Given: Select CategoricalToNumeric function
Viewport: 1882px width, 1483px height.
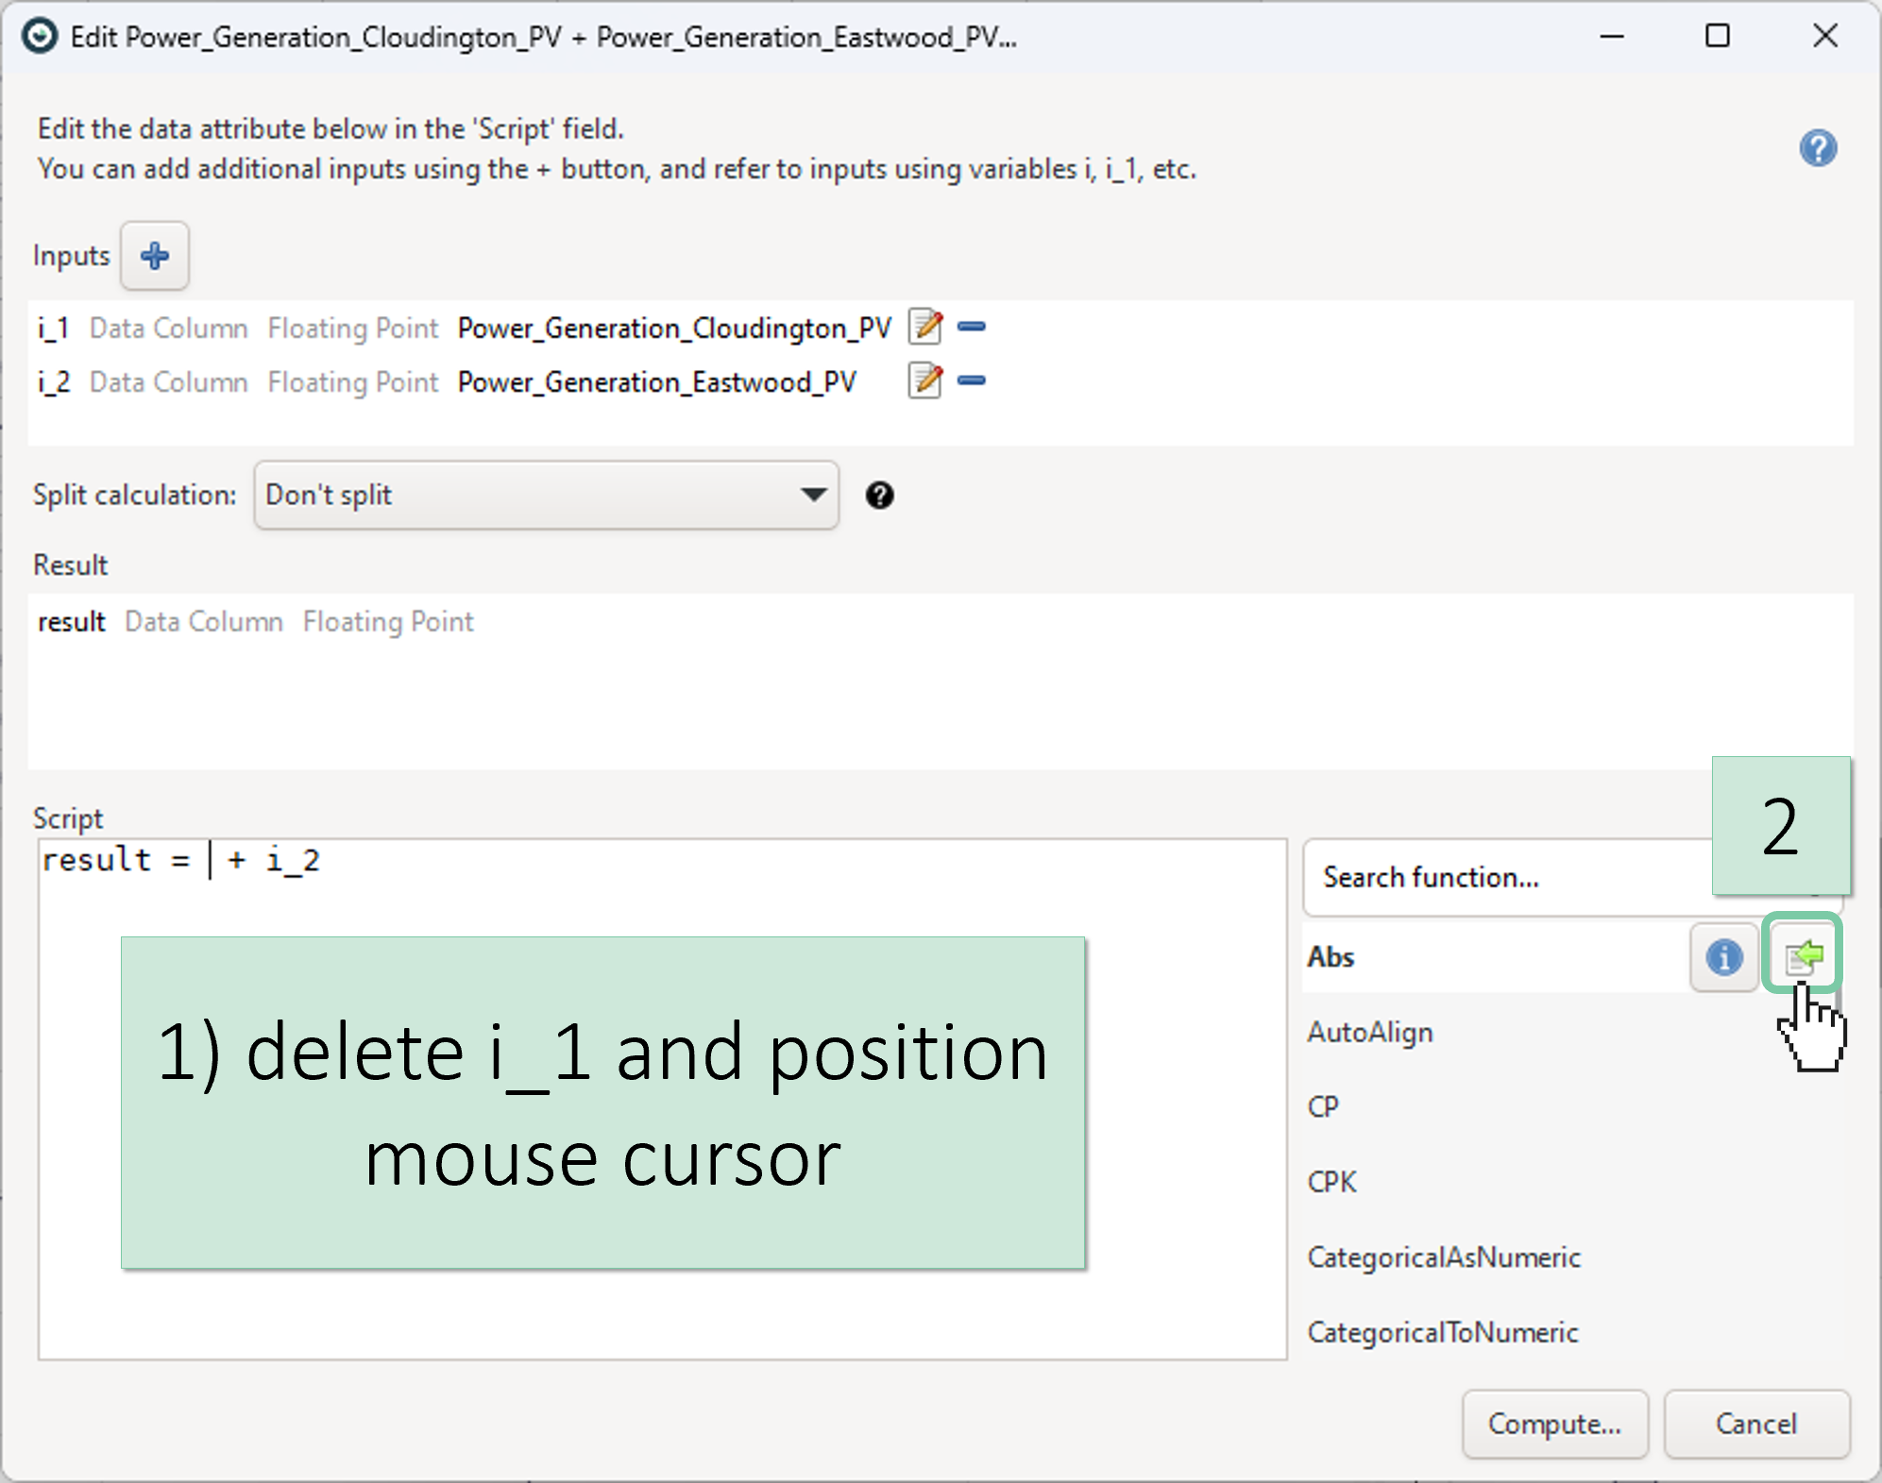Looking at the screenshot, I should [x=1443, y=1332].
